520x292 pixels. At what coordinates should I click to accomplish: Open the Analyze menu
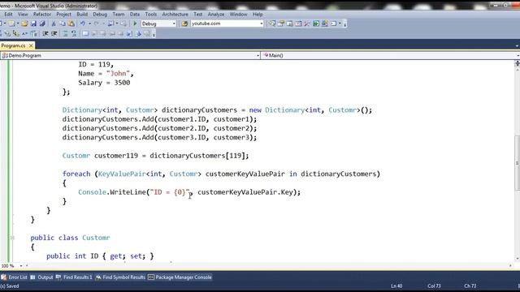[x=216, y=15]
